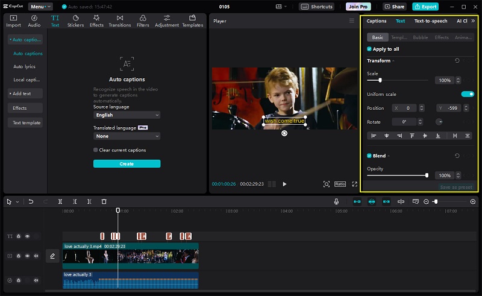
Task: Open the Import media tab
Action: click(13, 21)
